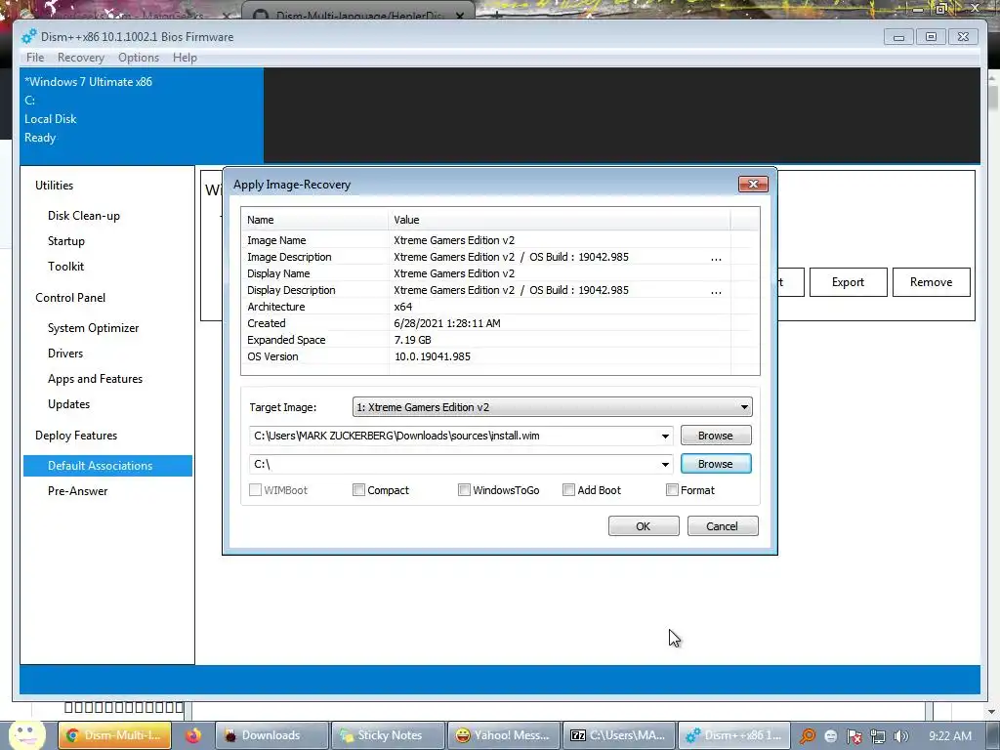Open the Recovery menu
This screenshot has height=750, width=1000.
click(80, 58)
